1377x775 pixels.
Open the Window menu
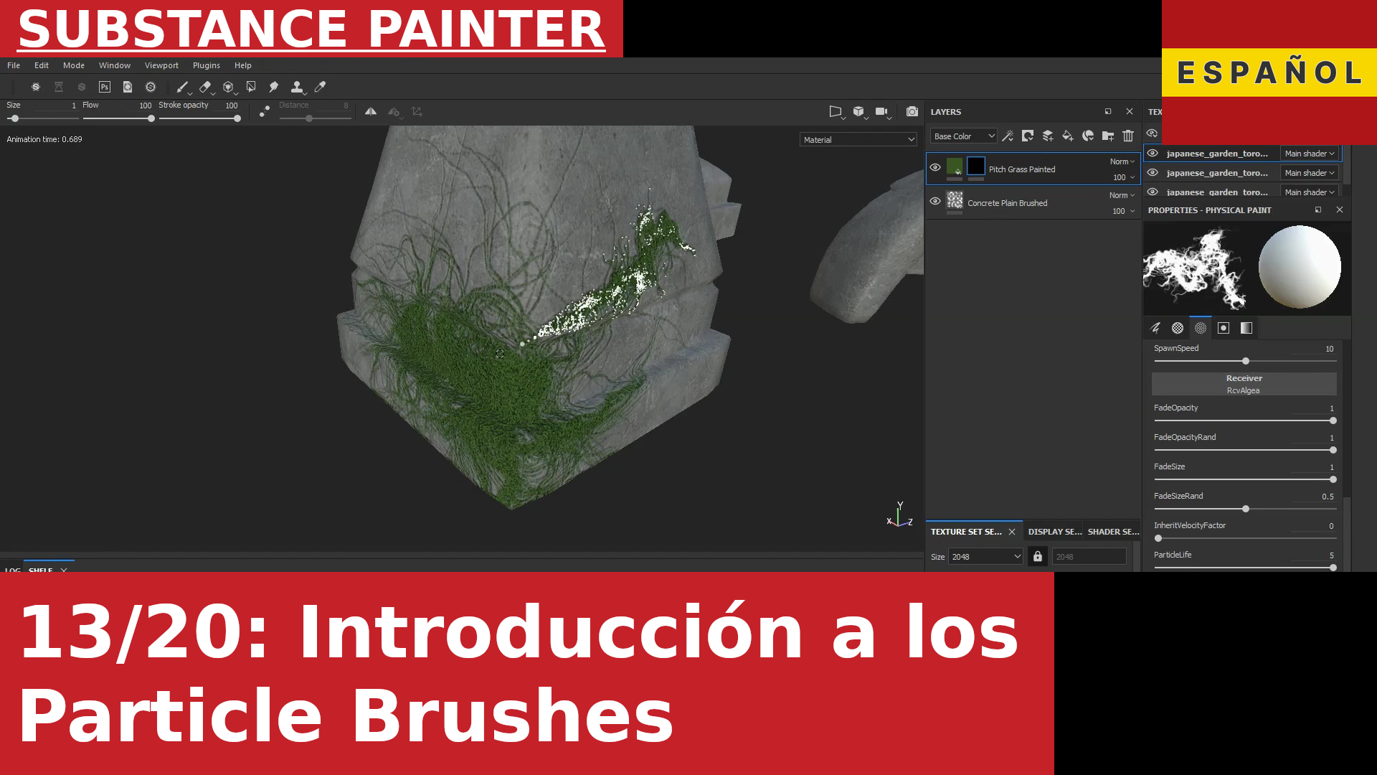[x=115, y=65]
